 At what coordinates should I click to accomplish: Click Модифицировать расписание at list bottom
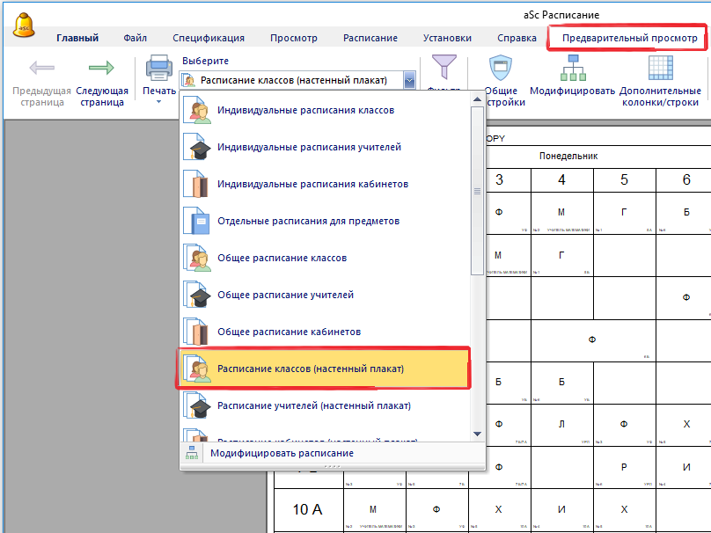282,453
